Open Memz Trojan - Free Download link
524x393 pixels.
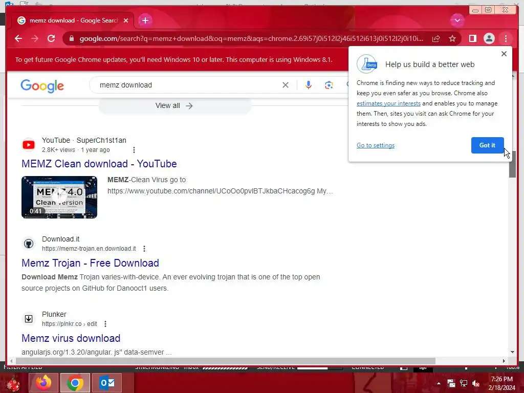(90, 263)
